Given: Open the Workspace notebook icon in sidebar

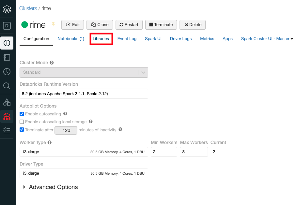Looking at the screenshot, I should [7, 57].
